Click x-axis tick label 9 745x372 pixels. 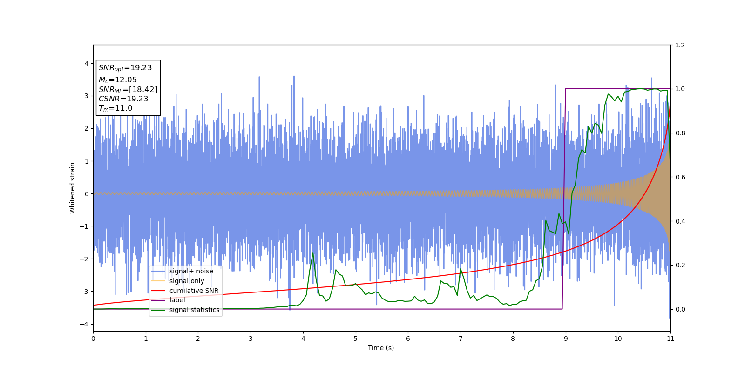point(566,339)
